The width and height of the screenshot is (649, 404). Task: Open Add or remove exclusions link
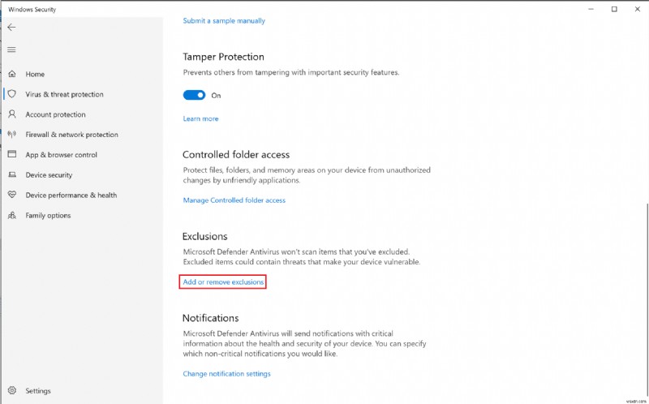(223, 282)
